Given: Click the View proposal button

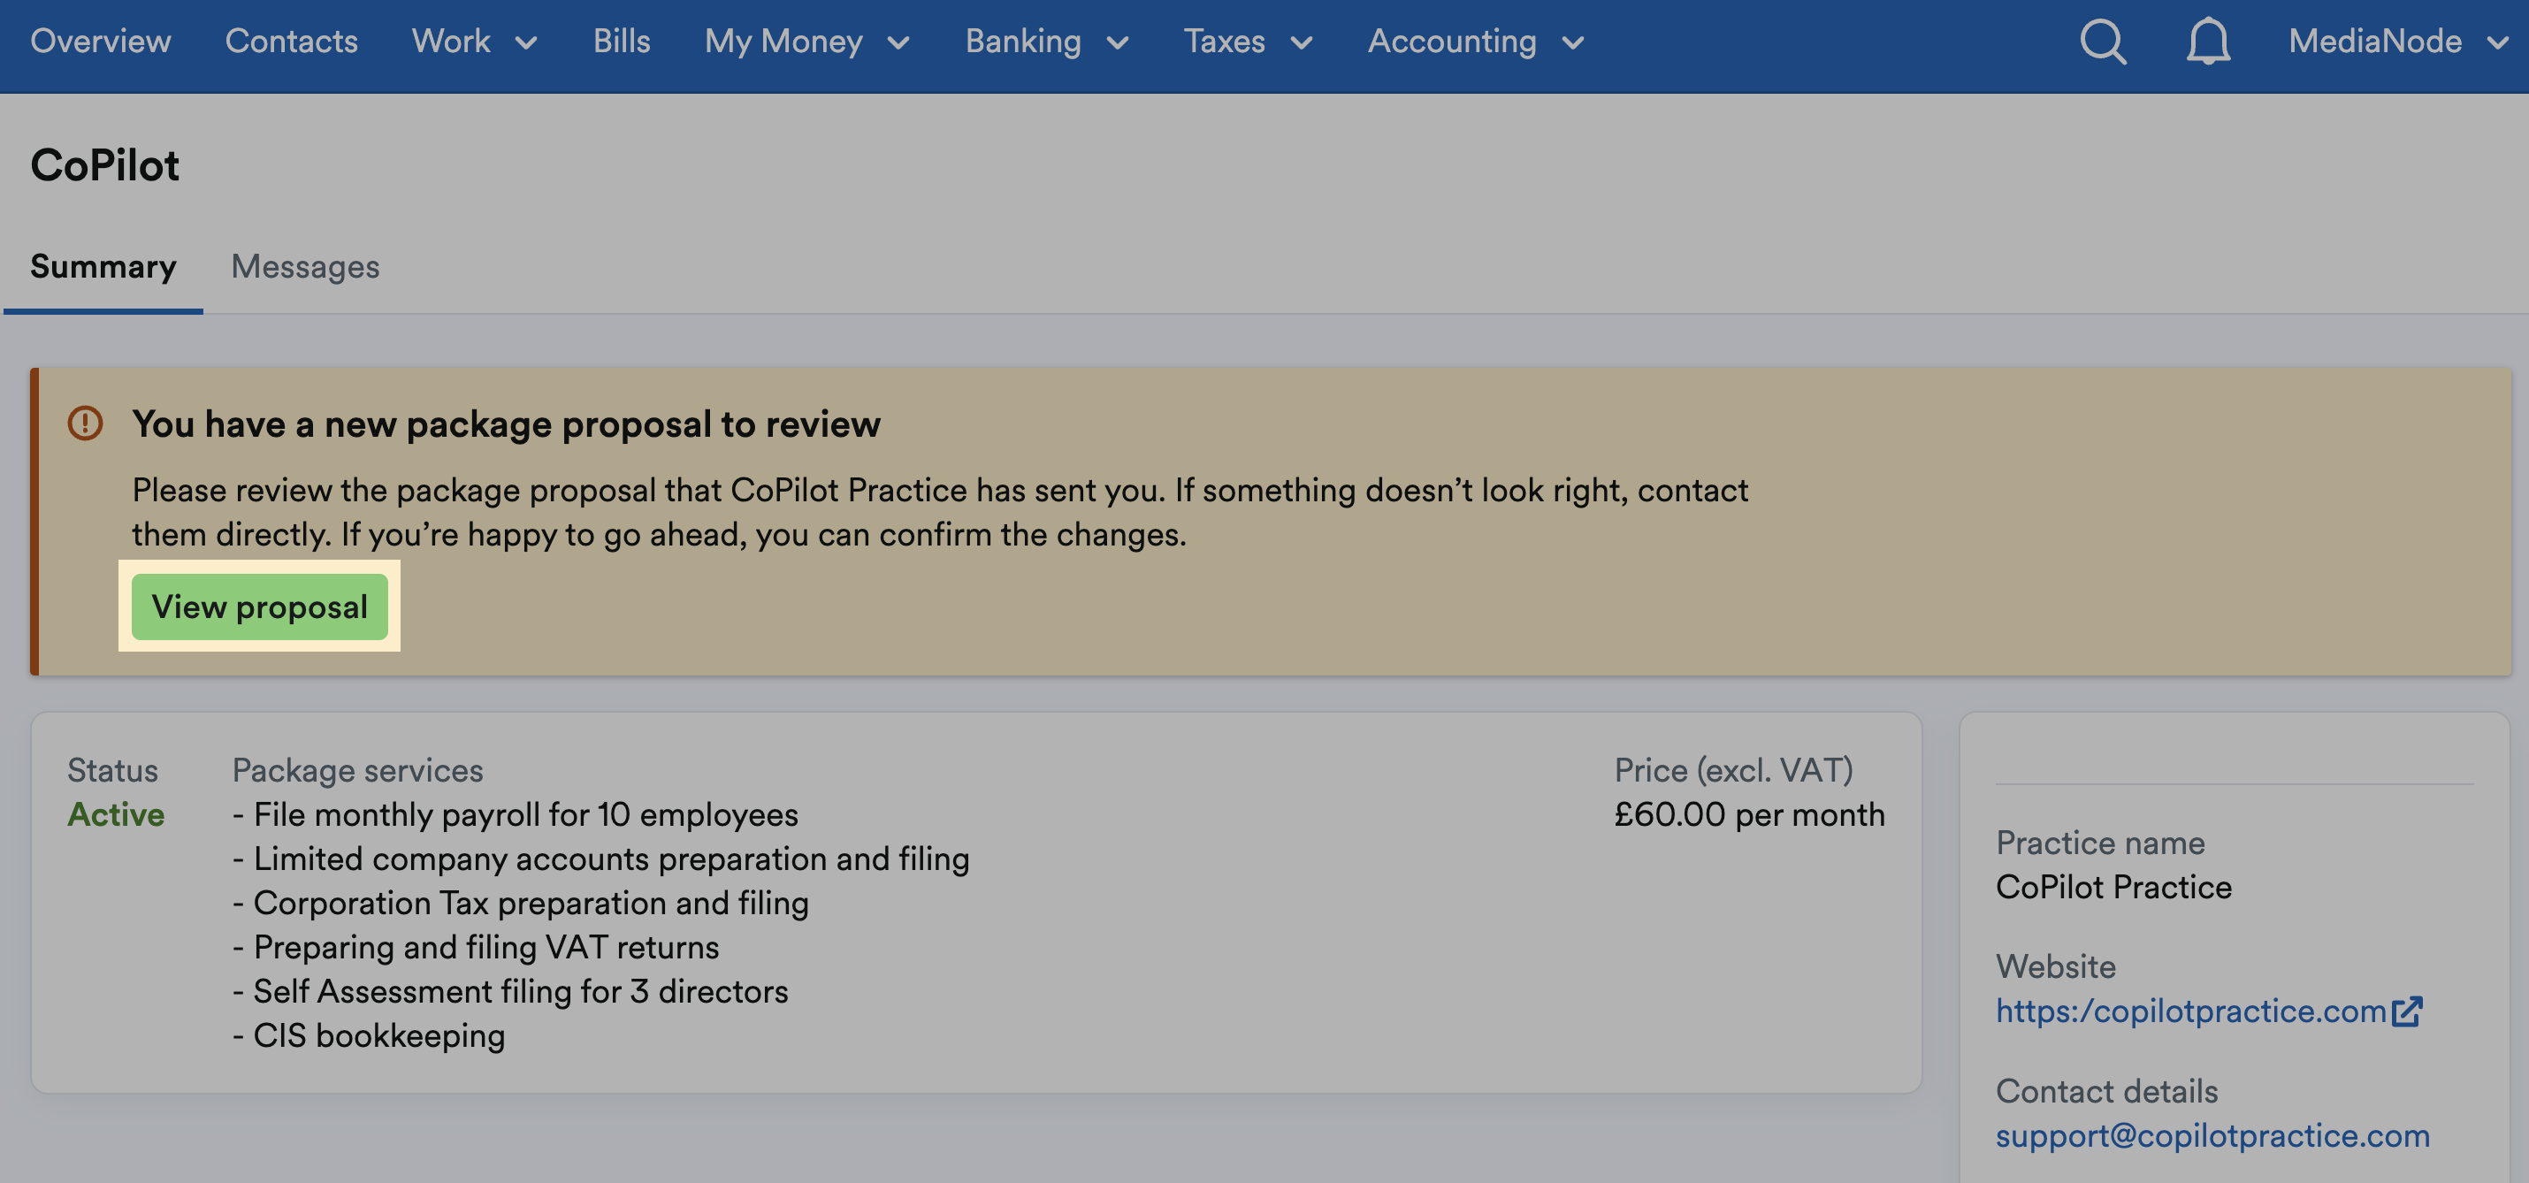Looking at the screenshot, I should pos(260,607).
